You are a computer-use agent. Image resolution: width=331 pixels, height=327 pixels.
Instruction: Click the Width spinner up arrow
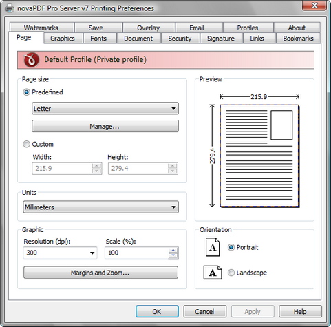(97, 166)
